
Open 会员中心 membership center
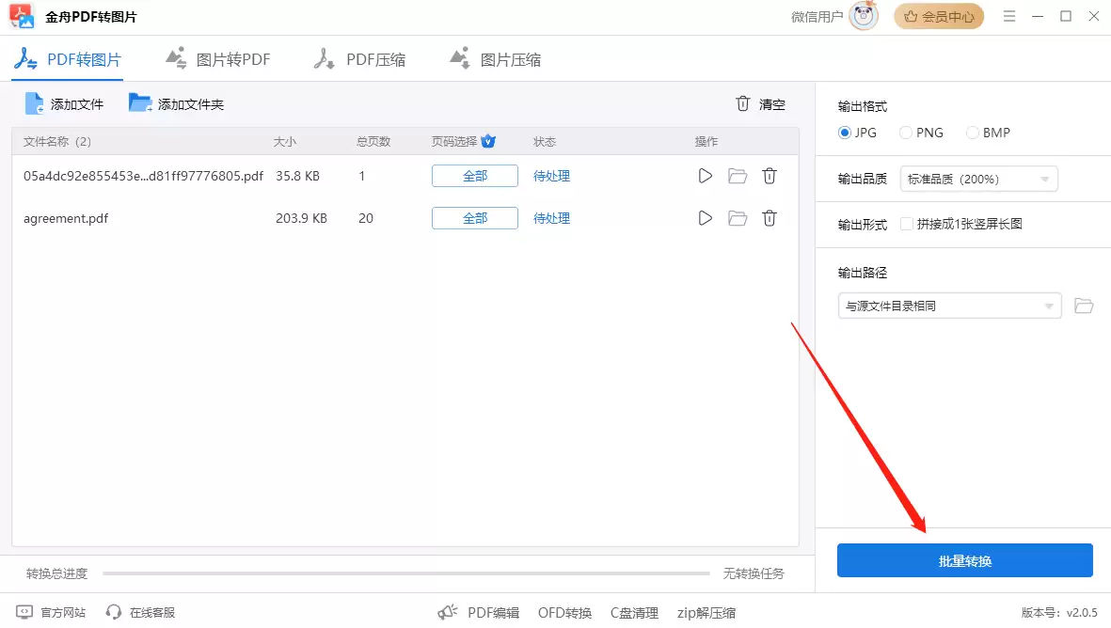coord(938,16)
